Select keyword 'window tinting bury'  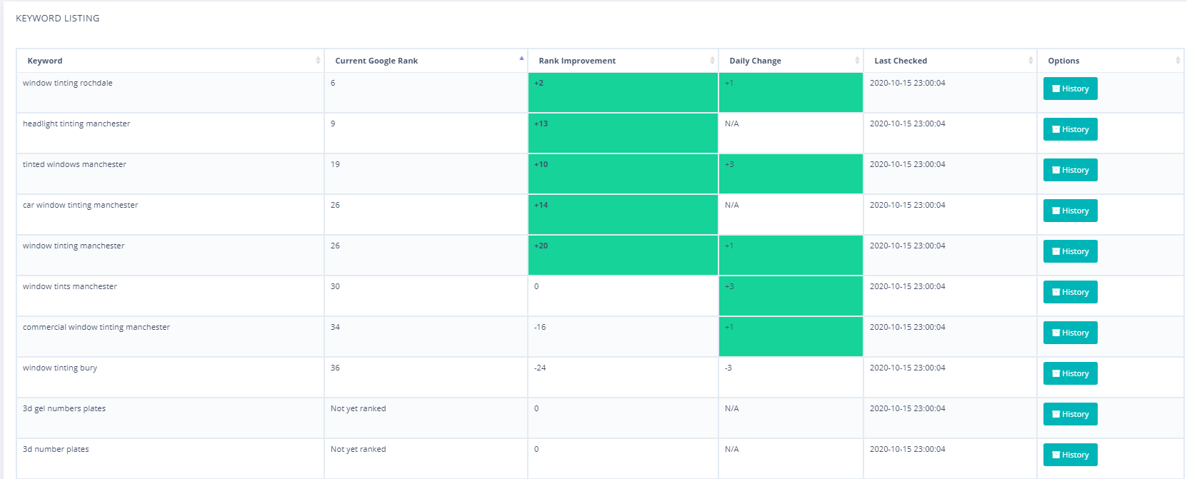click(60, 368)
